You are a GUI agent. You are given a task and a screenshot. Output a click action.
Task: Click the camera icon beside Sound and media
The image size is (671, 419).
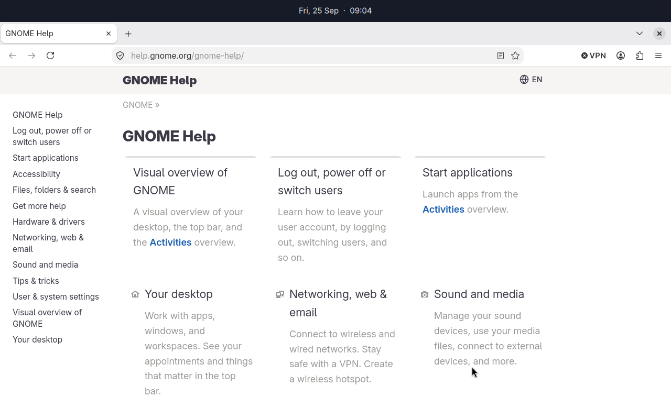425,294
